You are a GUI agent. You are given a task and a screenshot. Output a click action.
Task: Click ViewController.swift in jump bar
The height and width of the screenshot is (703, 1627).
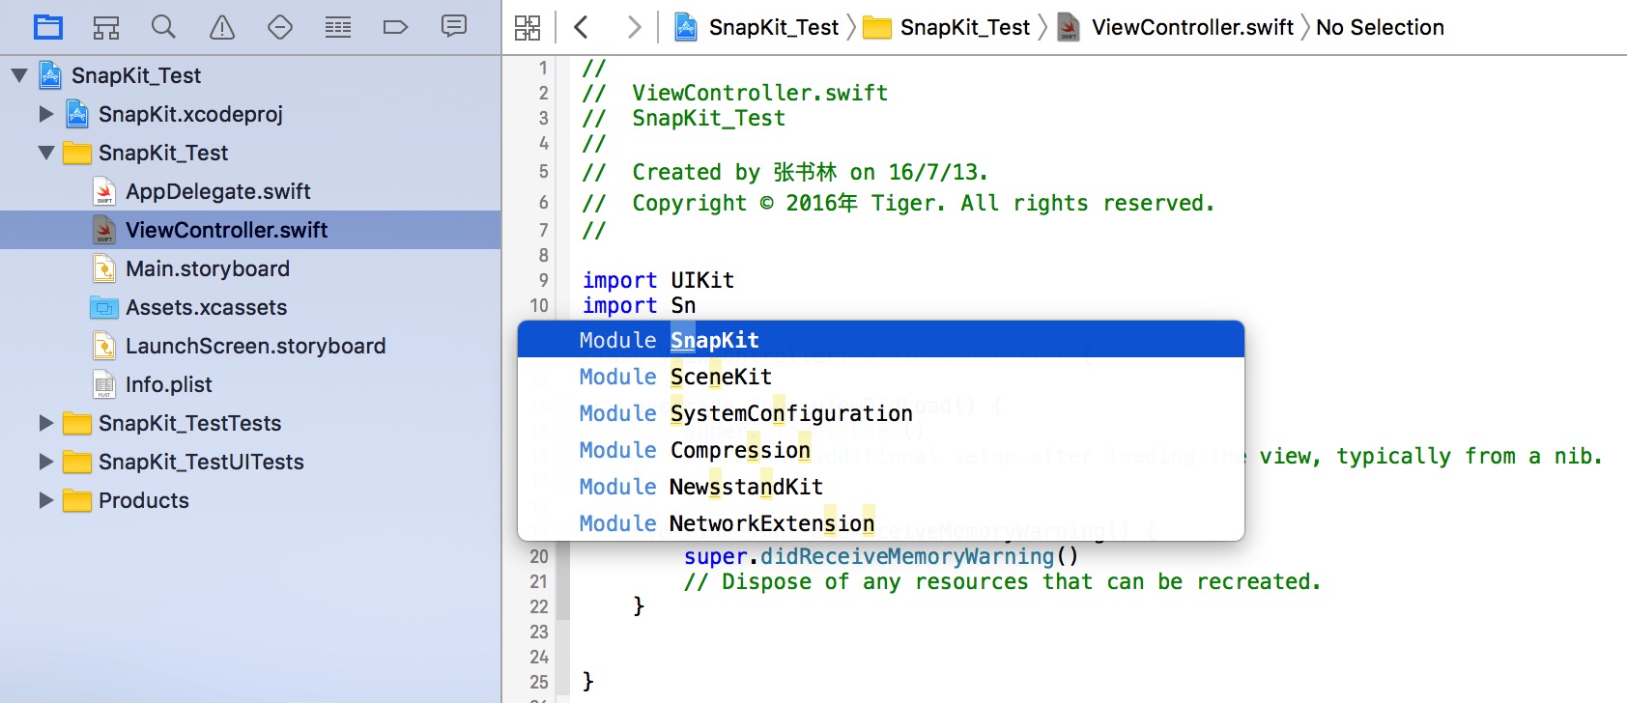pos(1192,27)
